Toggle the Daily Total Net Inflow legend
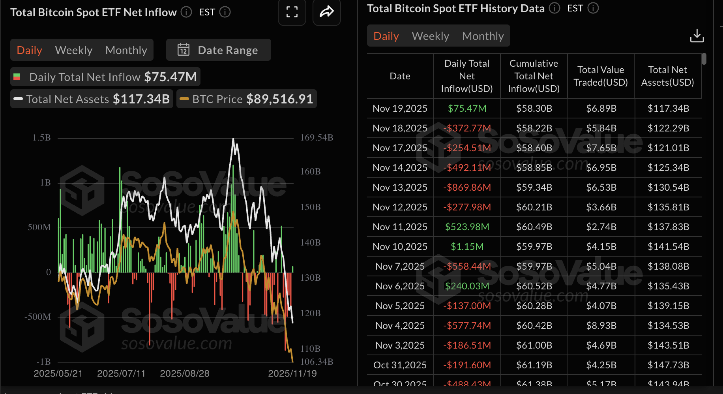Image resolution: width=723 pixels, height=394 pixels. 105,77
